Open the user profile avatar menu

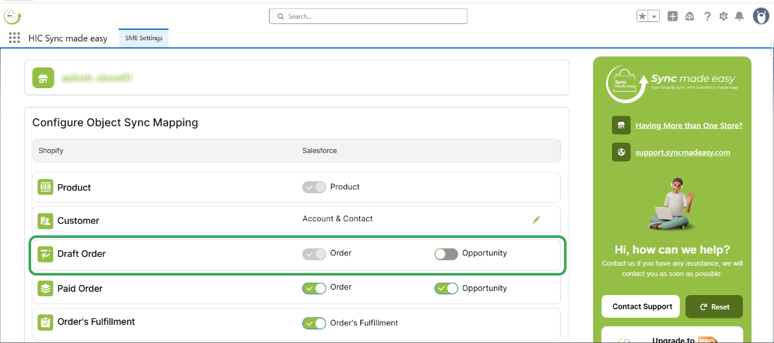tap(760, 16)
